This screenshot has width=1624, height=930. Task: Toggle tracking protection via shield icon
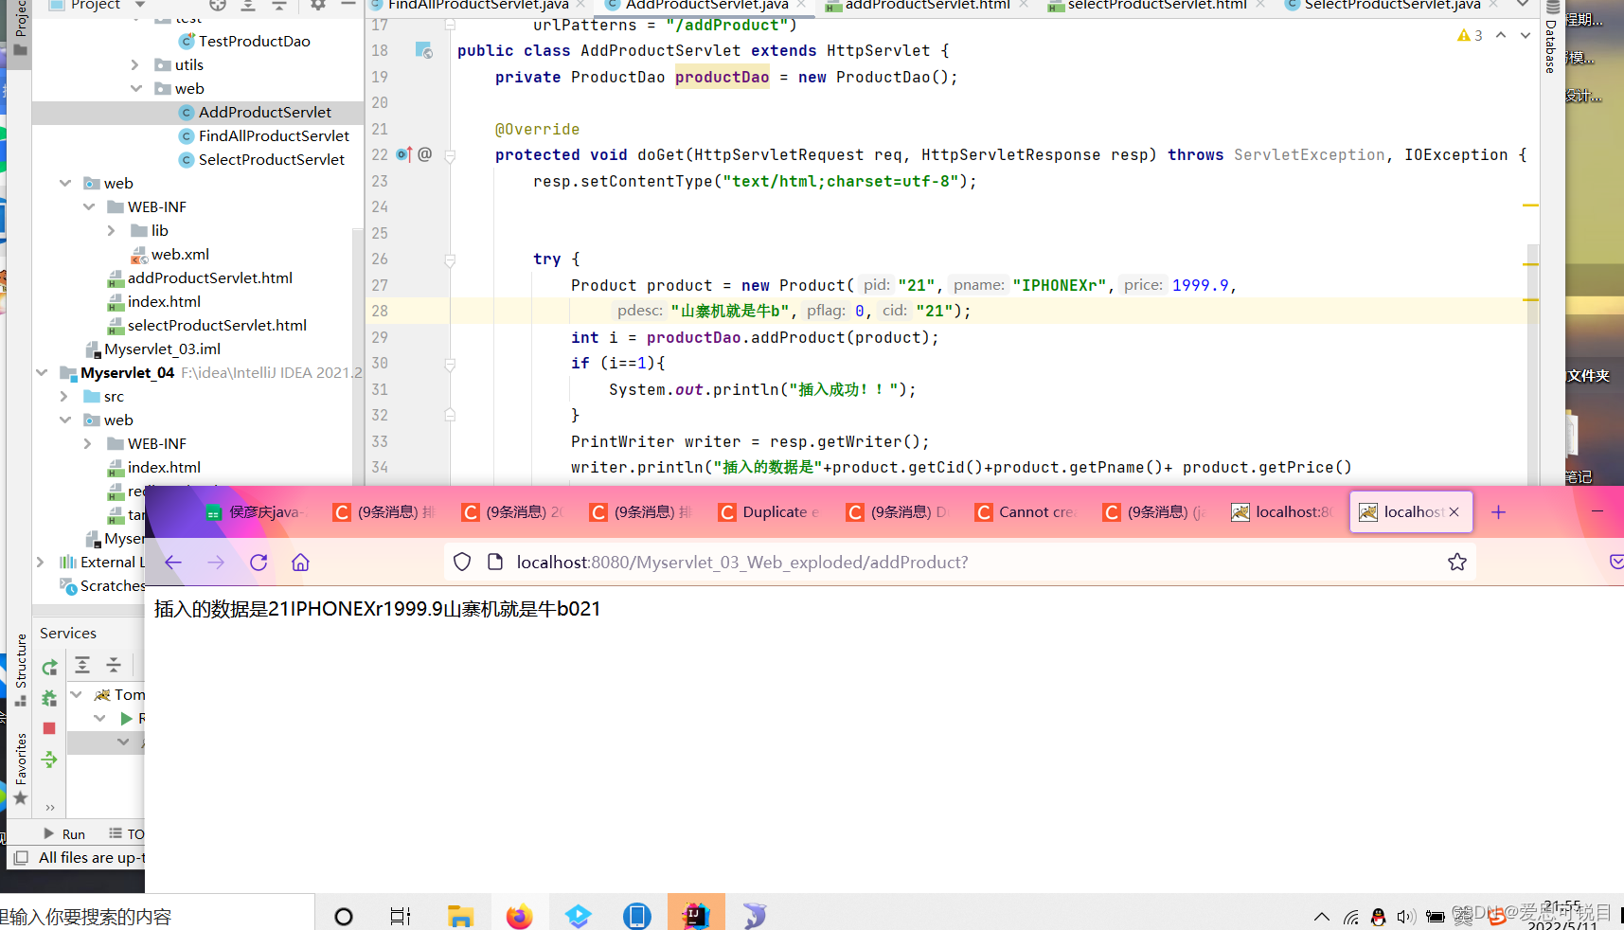461,562
